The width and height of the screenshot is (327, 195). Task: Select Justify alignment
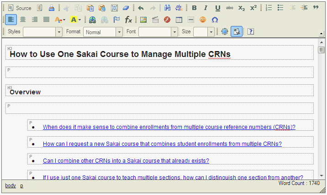(x=46, y=20)
